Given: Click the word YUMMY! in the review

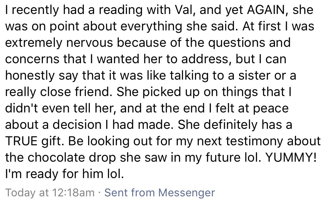Looking at the screenshot, I should click(291, 158).
